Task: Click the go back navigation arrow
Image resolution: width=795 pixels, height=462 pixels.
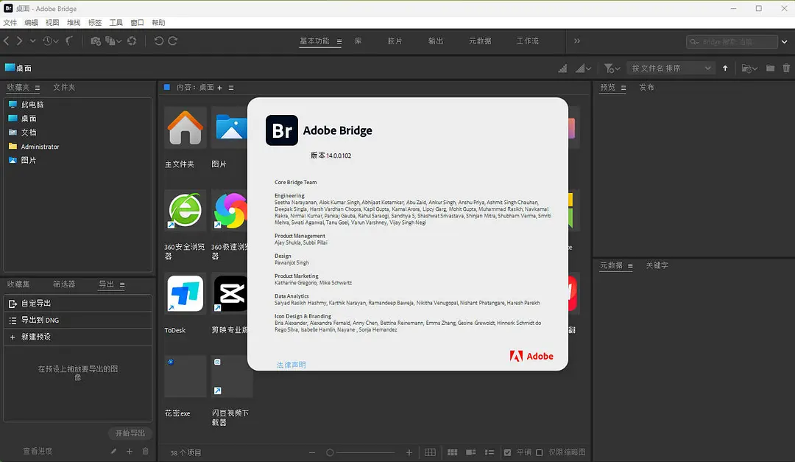Action: (x=7, y=41)
